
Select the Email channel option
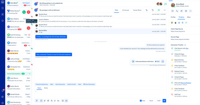(151, 101)
